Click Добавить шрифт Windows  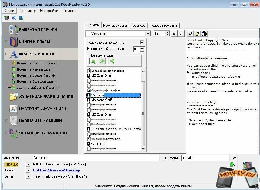(x=36, y=63)
